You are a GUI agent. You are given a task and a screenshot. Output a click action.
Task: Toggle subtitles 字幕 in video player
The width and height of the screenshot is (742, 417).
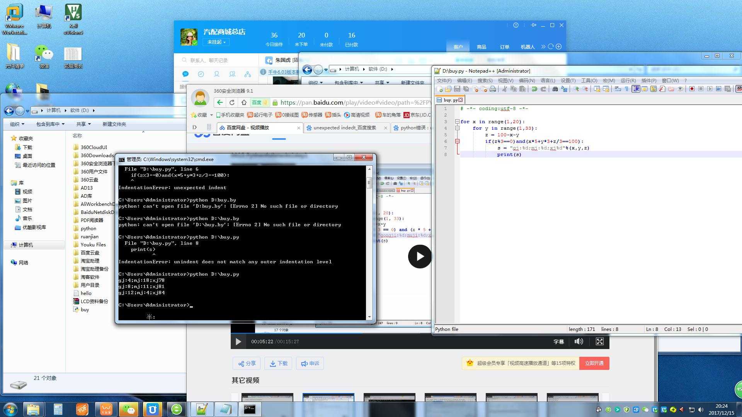point(559,342)
